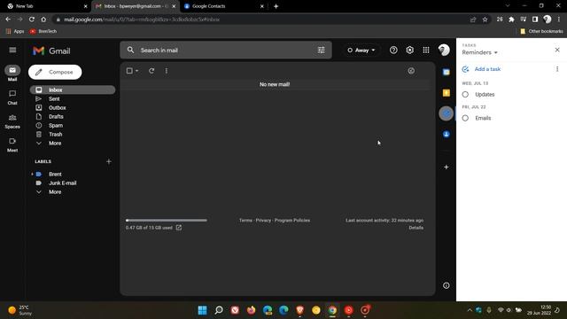Image resolution: width=567 pixels, height=319 pixels.
Task: Click the search magnifier icon
Action: click(x=130, y=50)
